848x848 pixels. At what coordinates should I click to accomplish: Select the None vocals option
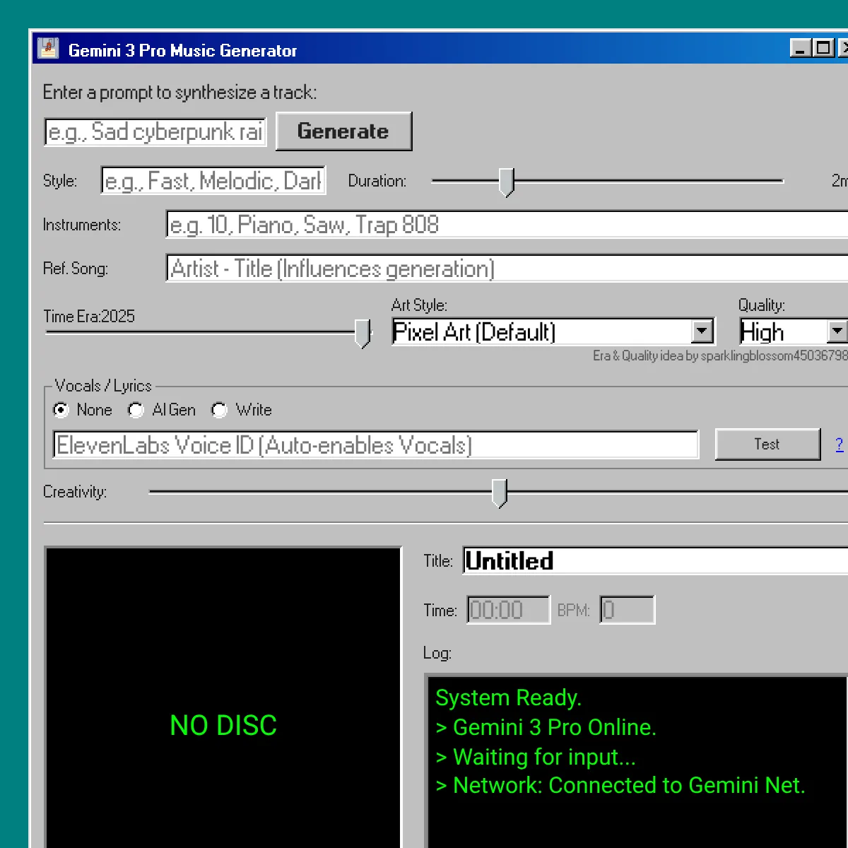61,410
